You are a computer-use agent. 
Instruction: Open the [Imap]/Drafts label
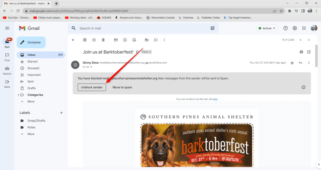[x=36, y=121]
